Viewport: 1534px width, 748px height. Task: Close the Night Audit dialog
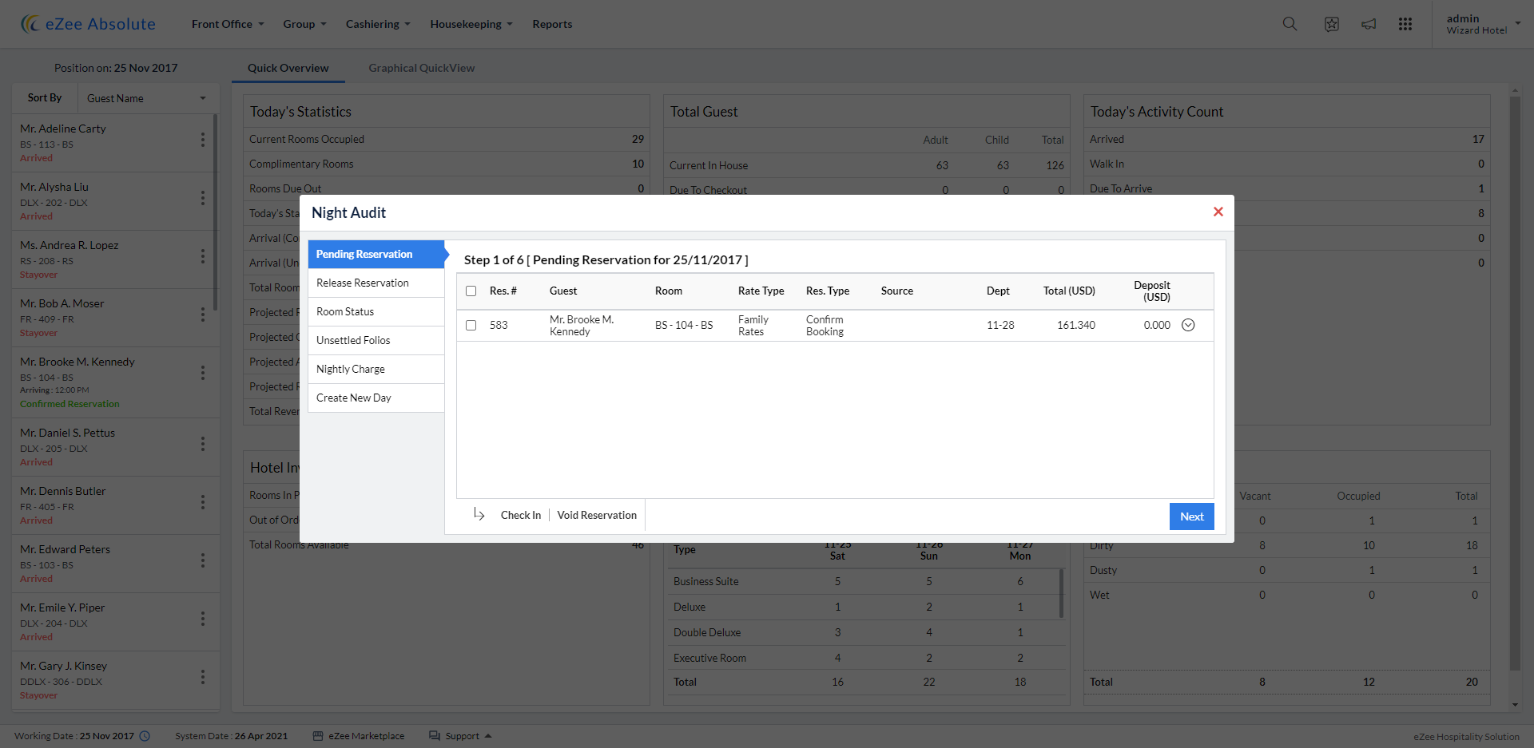1218,212
